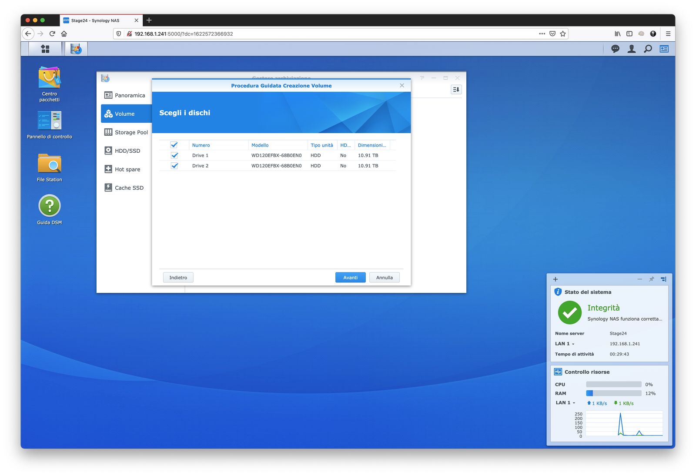Sort by the Modello column header
The width and height of the screenshot is (696, 476).
pos(278,145)
